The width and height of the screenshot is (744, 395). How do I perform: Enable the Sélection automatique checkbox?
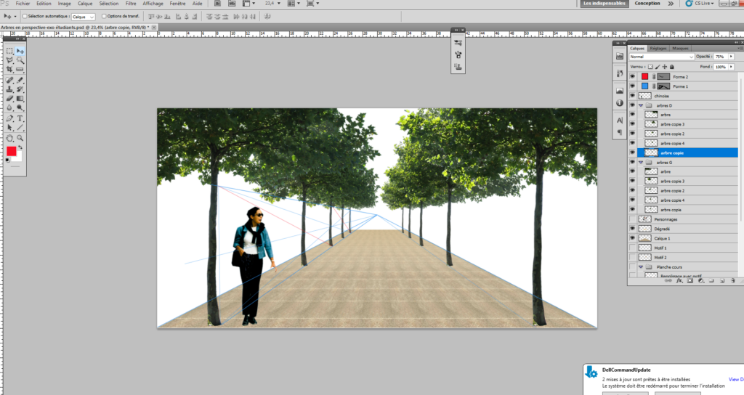point(25,16)
